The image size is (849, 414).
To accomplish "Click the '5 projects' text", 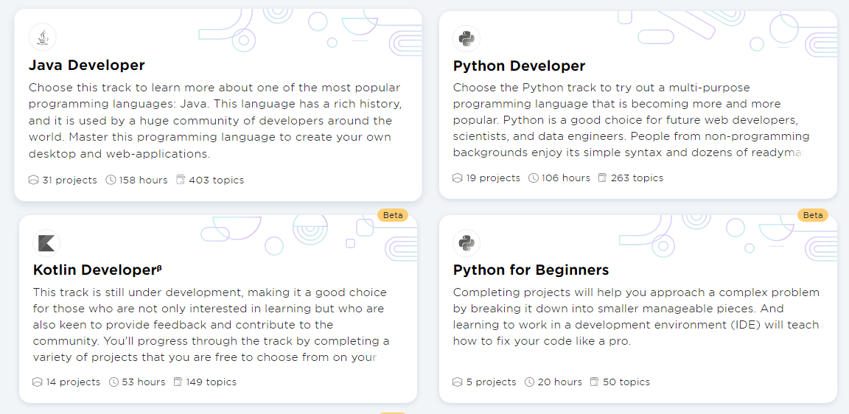I will point(491,382).
